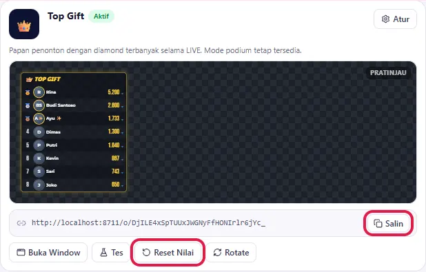Click Budi Santoso's silver medal icon
426x272 pixels.
[28, 105]
